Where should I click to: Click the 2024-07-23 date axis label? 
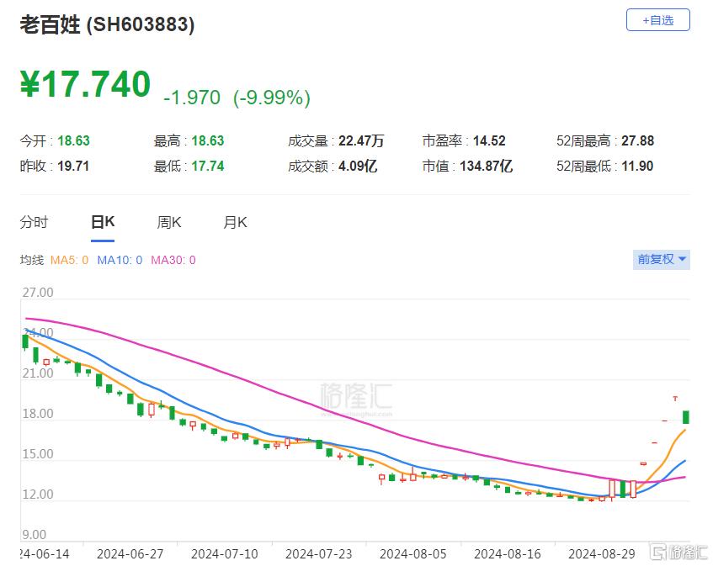pyautogui.click(x=318, y=554)
